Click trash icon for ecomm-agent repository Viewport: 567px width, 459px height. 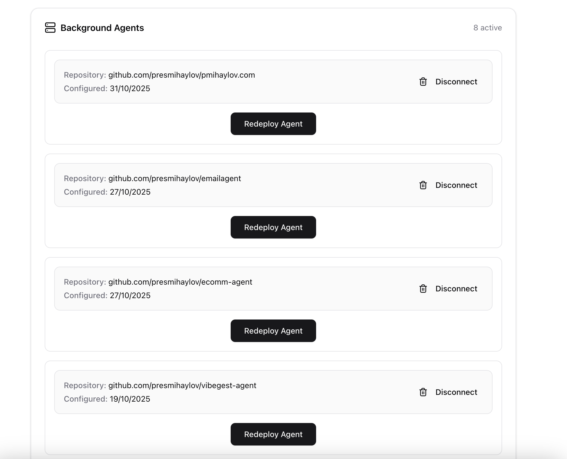(423, 289)
